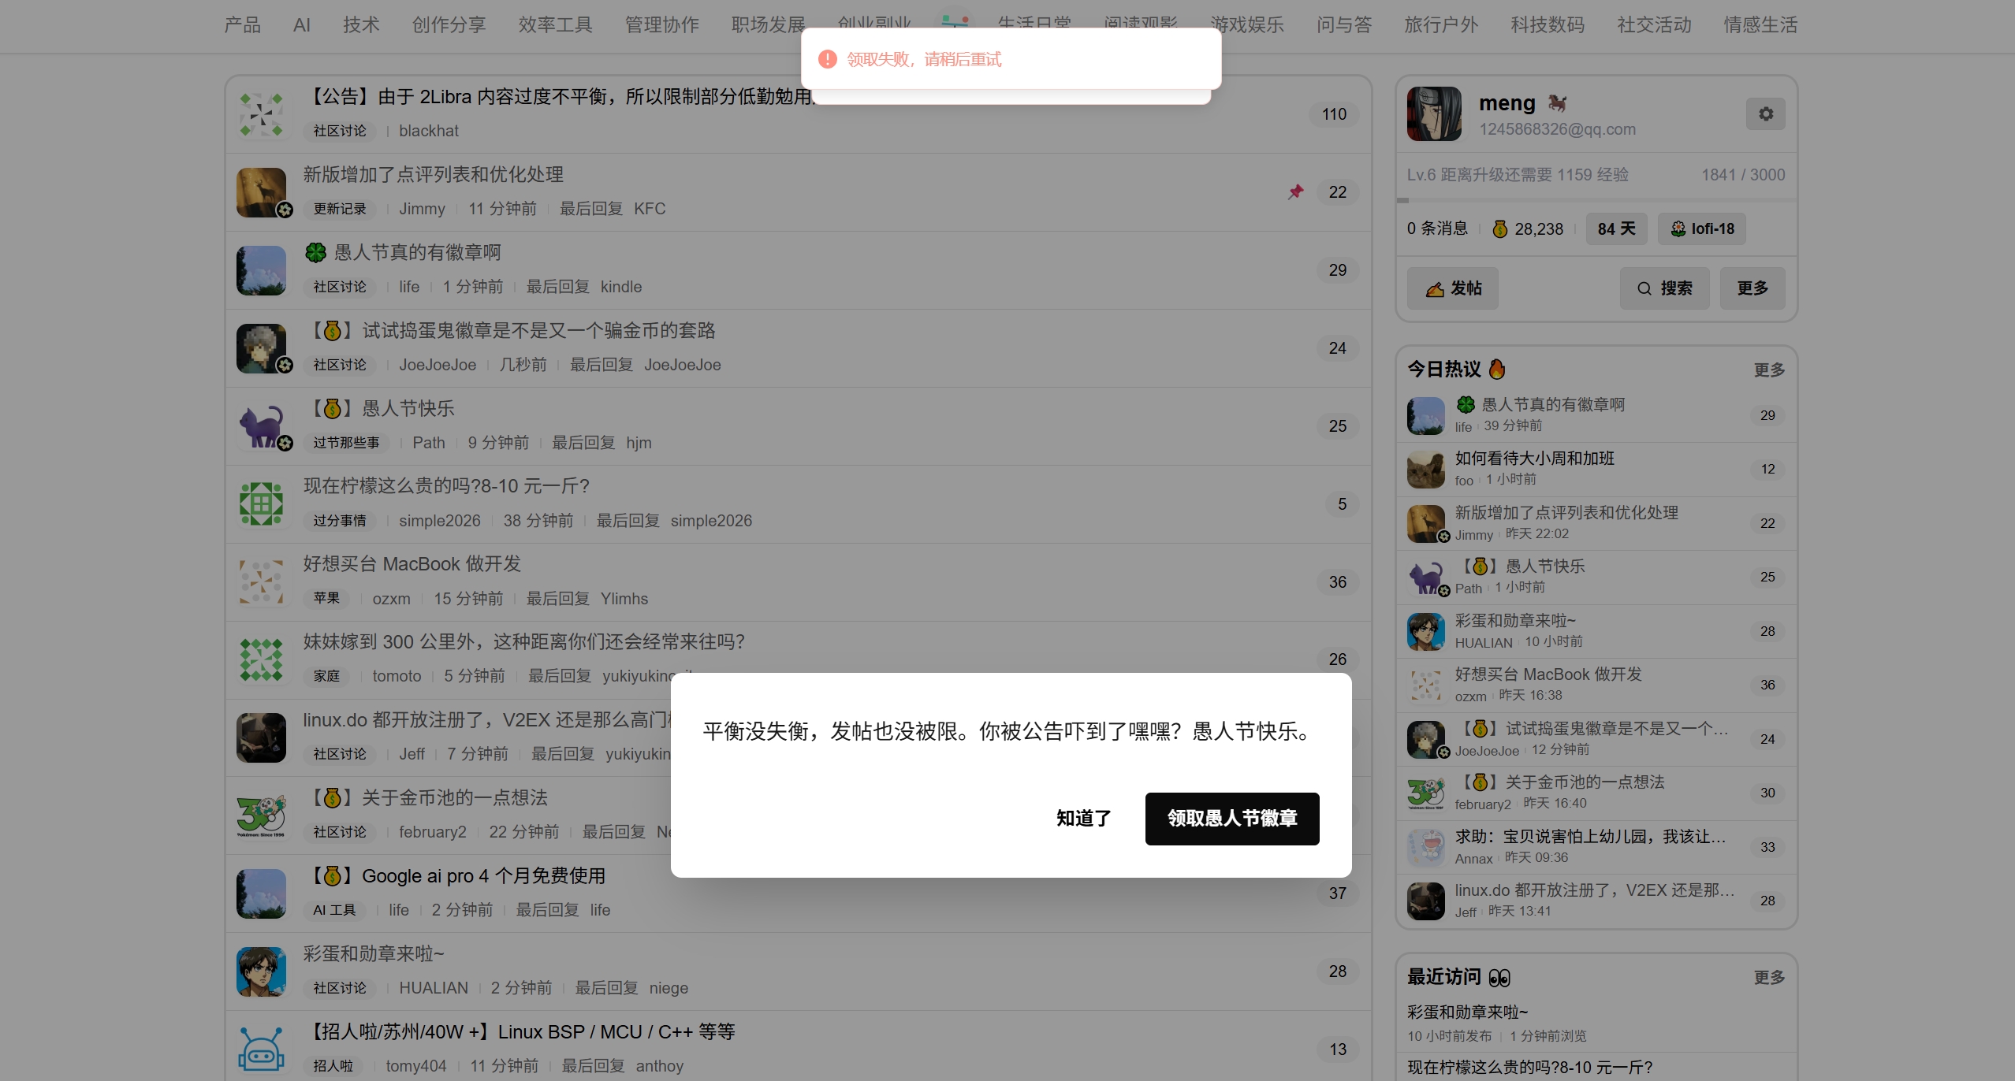This screenshot has height=1081, width=2015.
Task: Dismiss the dialog with 知道了
Action: tap(1083, 819)
